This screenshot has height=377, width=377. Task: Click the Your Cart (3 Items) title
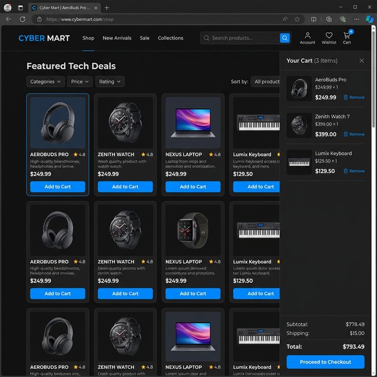coord(312,61)
